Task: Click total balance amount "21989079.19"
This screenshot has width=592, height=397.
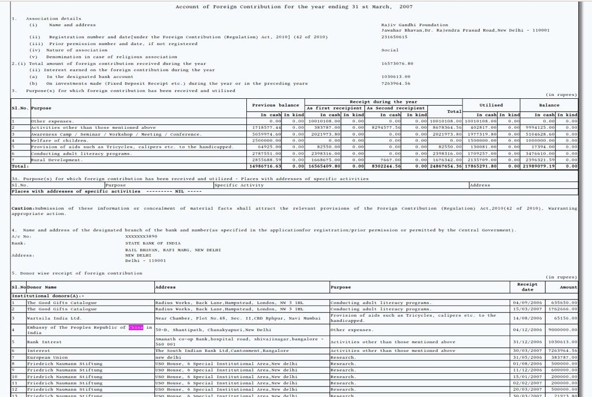Action: click(539, 166)
